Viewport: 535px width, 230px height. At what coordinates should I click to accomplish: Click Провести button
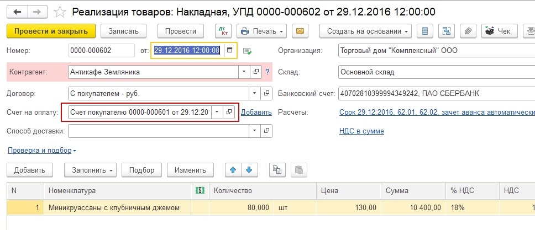tap(181, 31)
